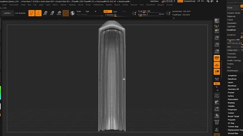This screenshot has width=243, height=136.
Task: Open the Document menu
Action: [14, 5]
